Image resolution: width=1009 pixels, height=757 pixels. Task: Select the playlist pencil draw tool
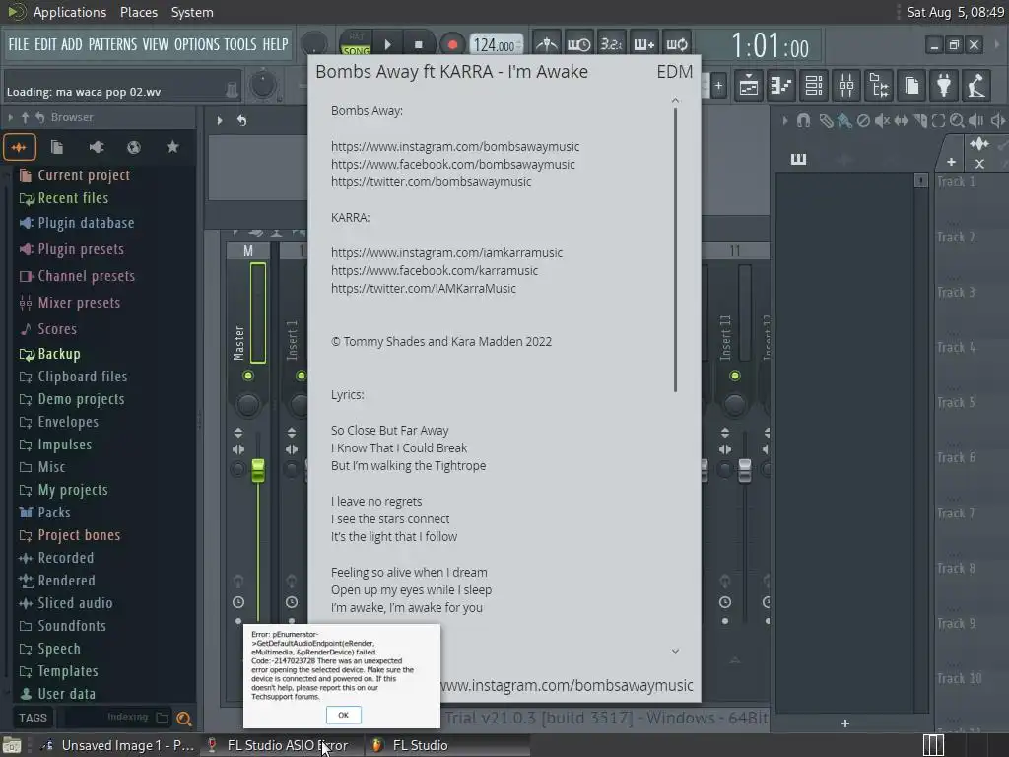point(826,120)
